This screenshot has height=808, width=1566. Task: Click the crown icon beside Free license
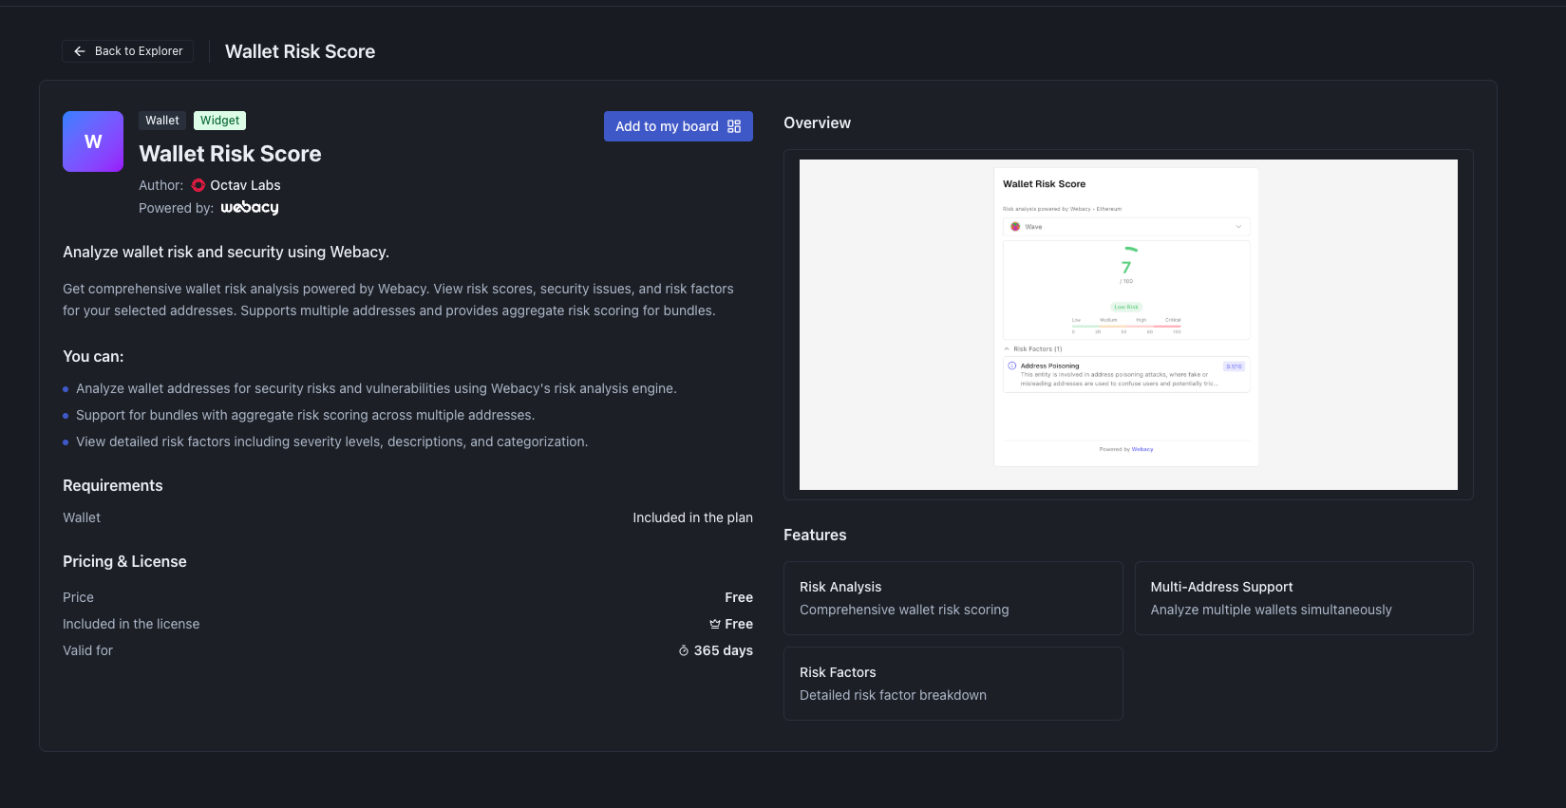click(715, 624)
